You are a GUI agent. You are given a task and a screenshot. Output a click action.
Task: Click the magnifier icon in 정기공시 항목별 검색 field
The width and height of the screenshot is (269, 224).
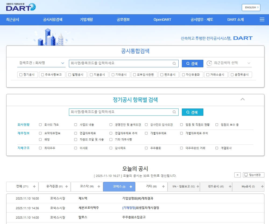[174, 112]
